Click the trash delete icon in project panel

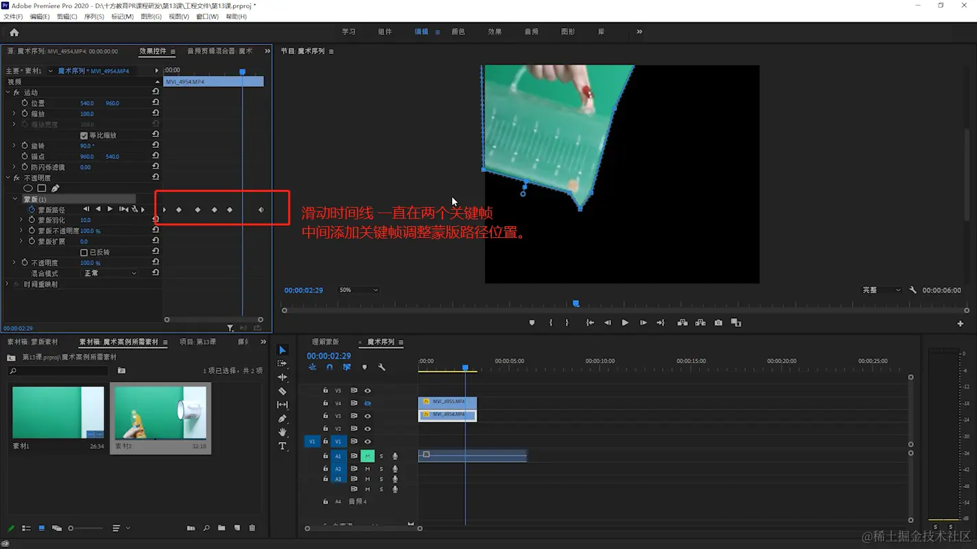[252, 528]
